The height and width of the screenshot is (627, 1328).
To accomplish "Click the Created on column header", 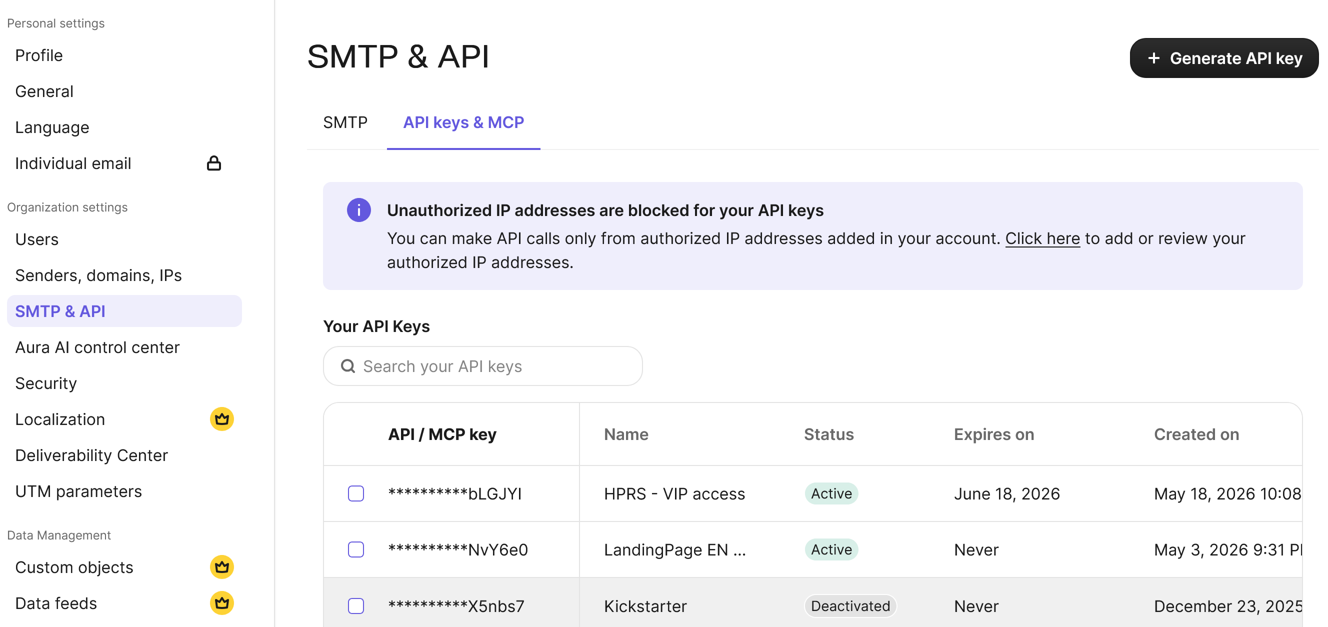I will click(1196, 434).
